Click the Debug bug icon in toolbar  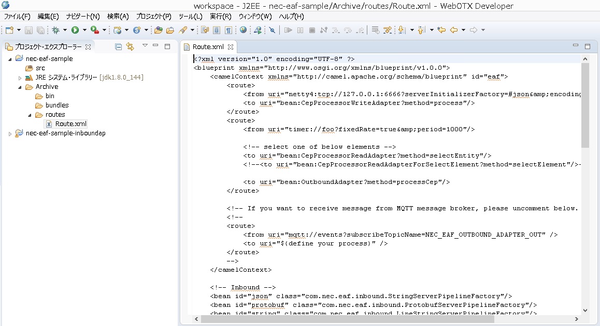56,30
